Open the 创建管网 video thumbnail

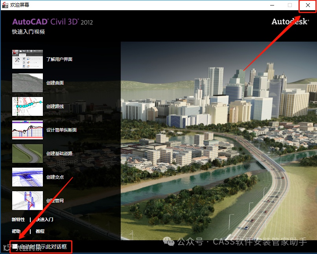click(28, 201)
